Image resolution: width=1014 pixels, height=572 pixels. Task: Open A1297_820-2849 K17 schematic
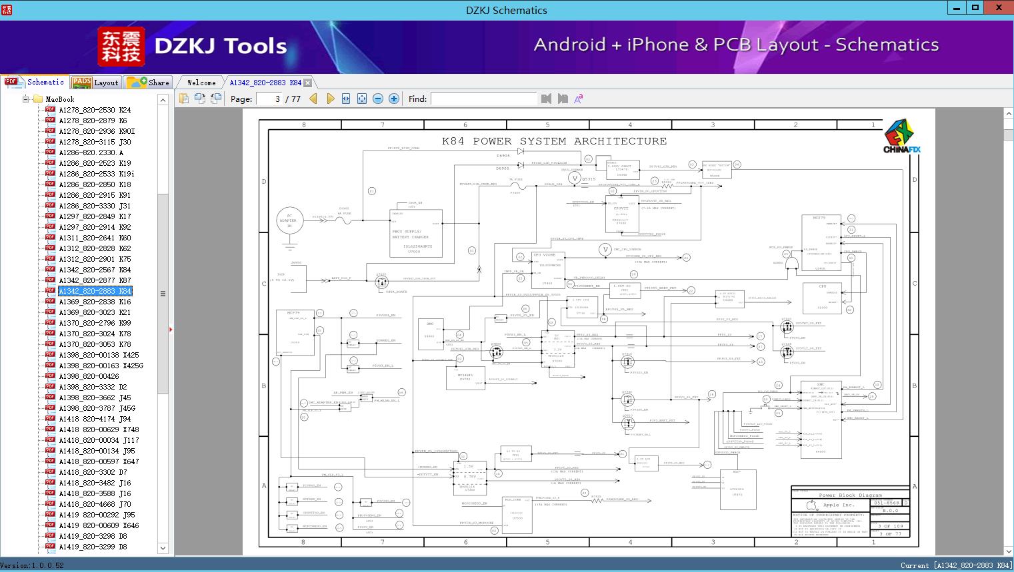(x=95, y=216)
